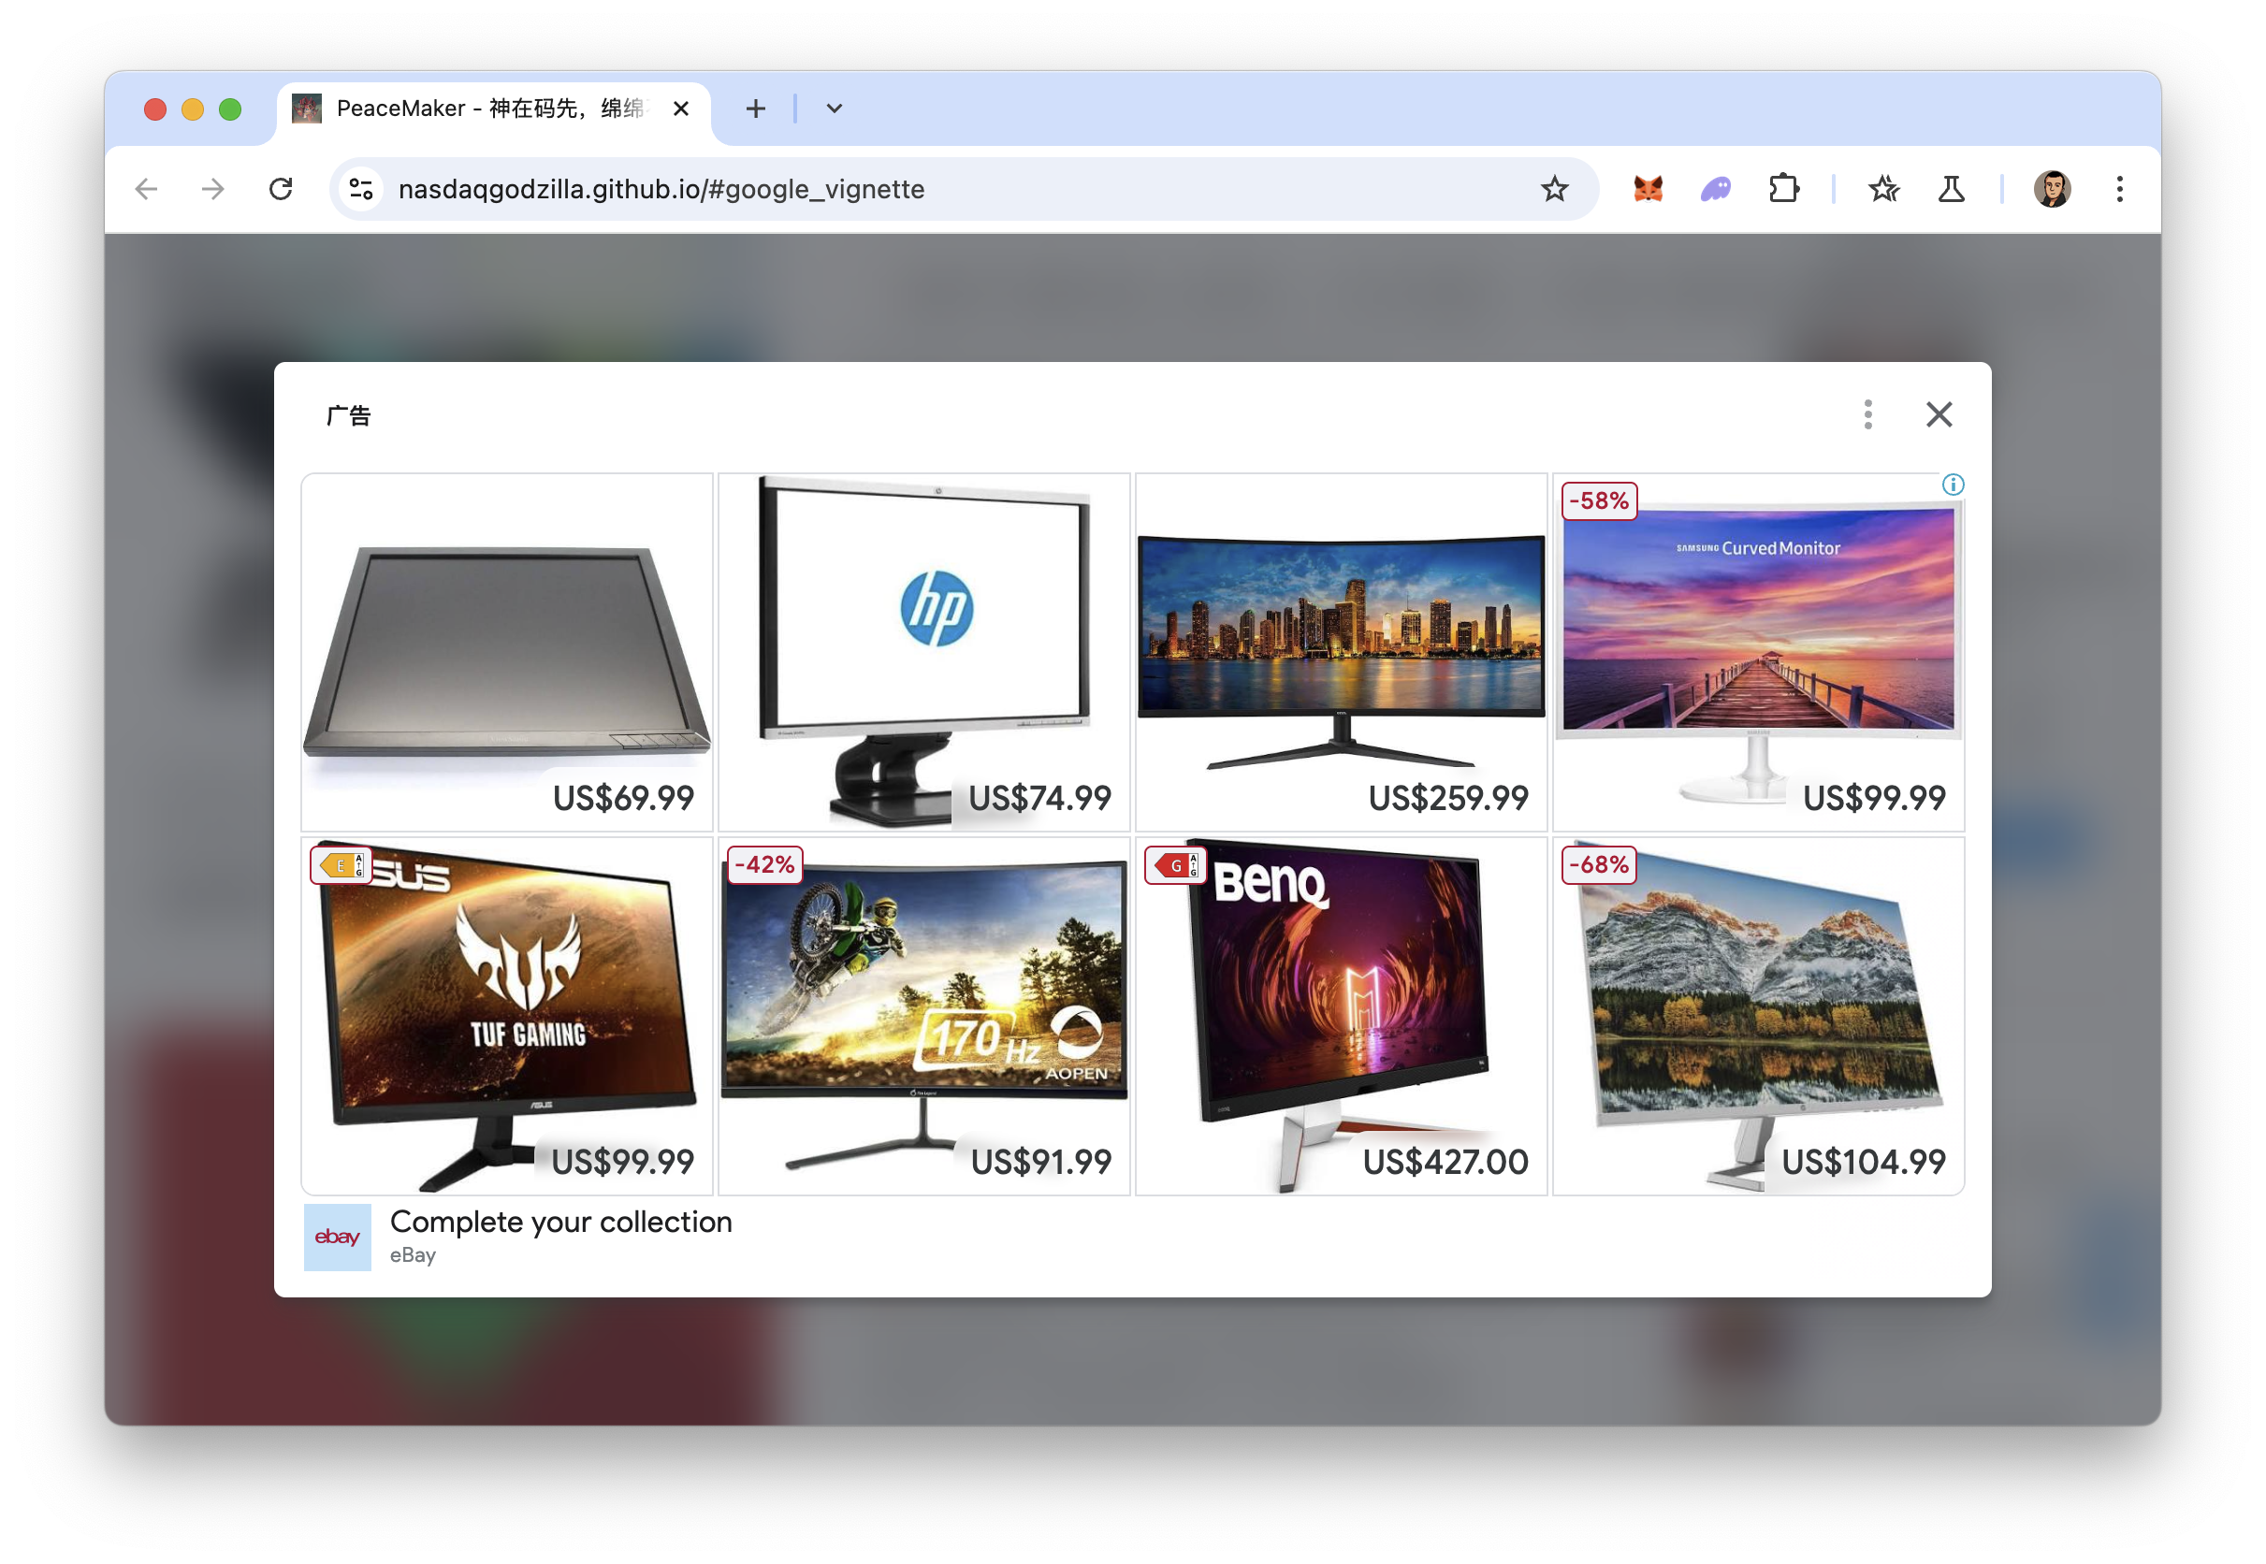Reload the current page

(x=282, y=189)
